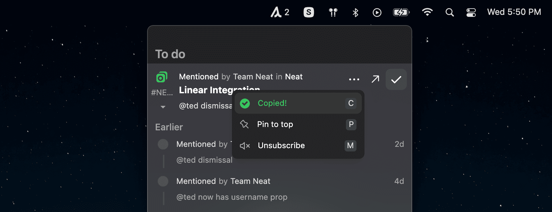Click avatar of the 4d notification

click(x=163, y=181)
